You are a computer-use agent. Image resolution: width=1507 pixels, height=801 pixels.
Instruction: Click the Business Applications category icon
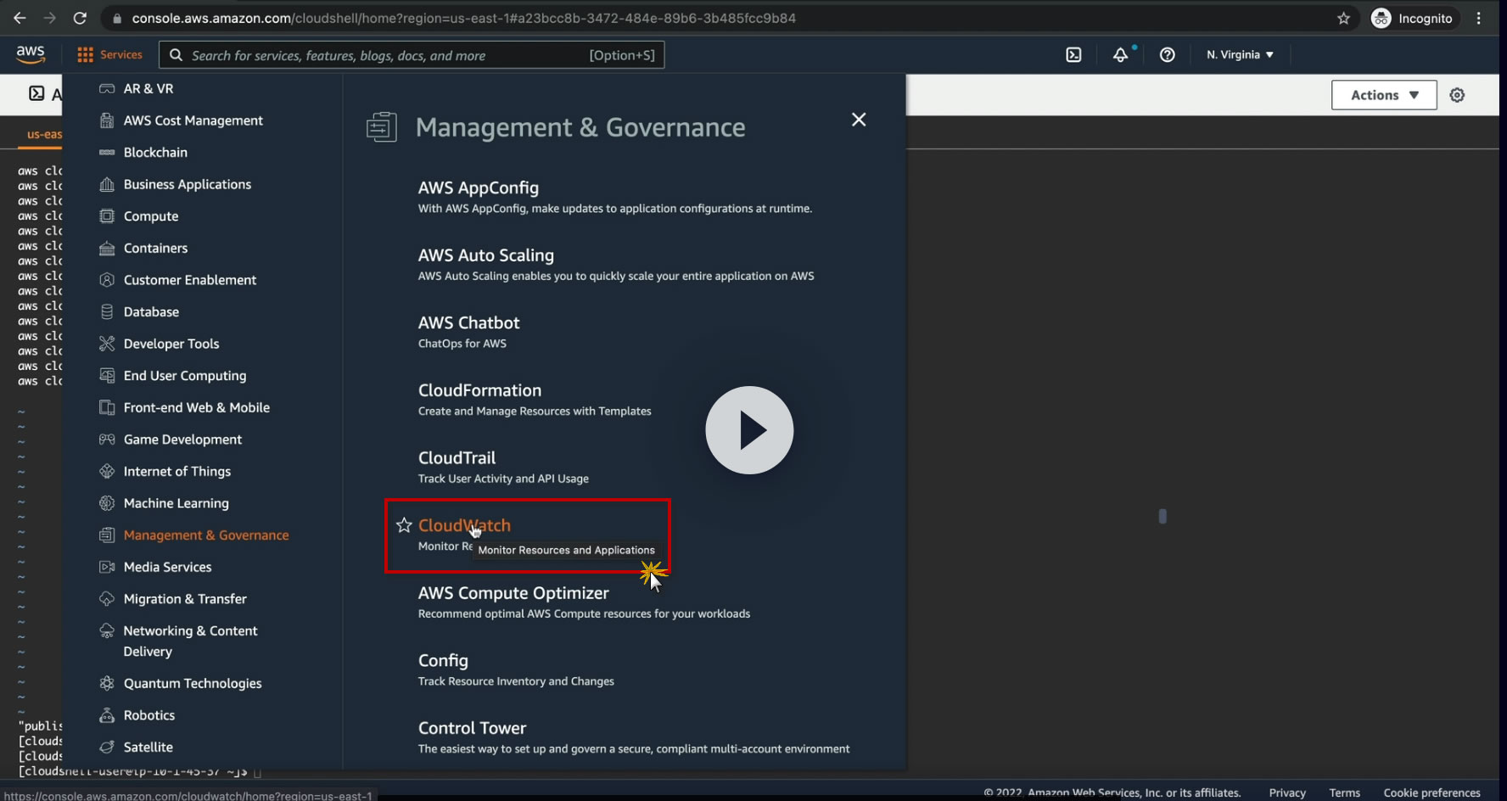point(107,184)
